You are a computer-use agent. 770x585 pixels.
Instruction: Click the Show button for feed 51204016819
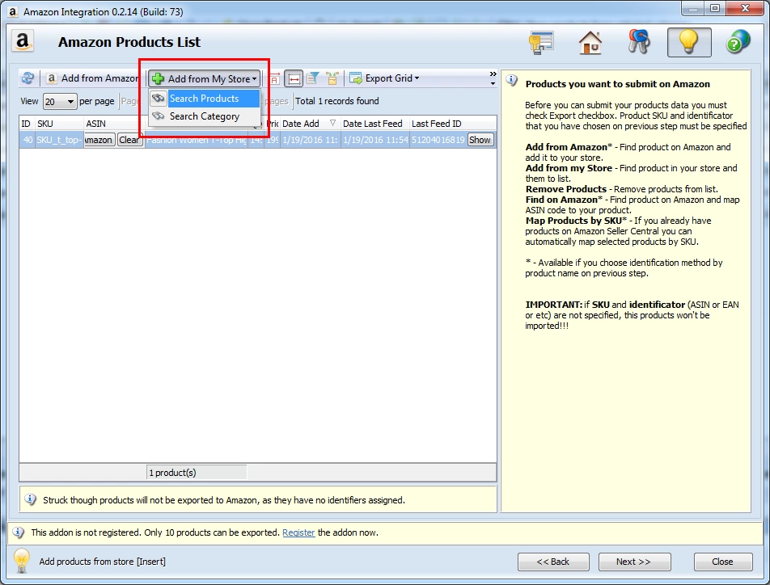pos(480,140)
